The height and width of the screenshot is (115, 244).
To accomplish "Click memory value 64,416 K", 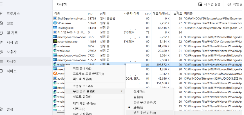I will (164, 28).
